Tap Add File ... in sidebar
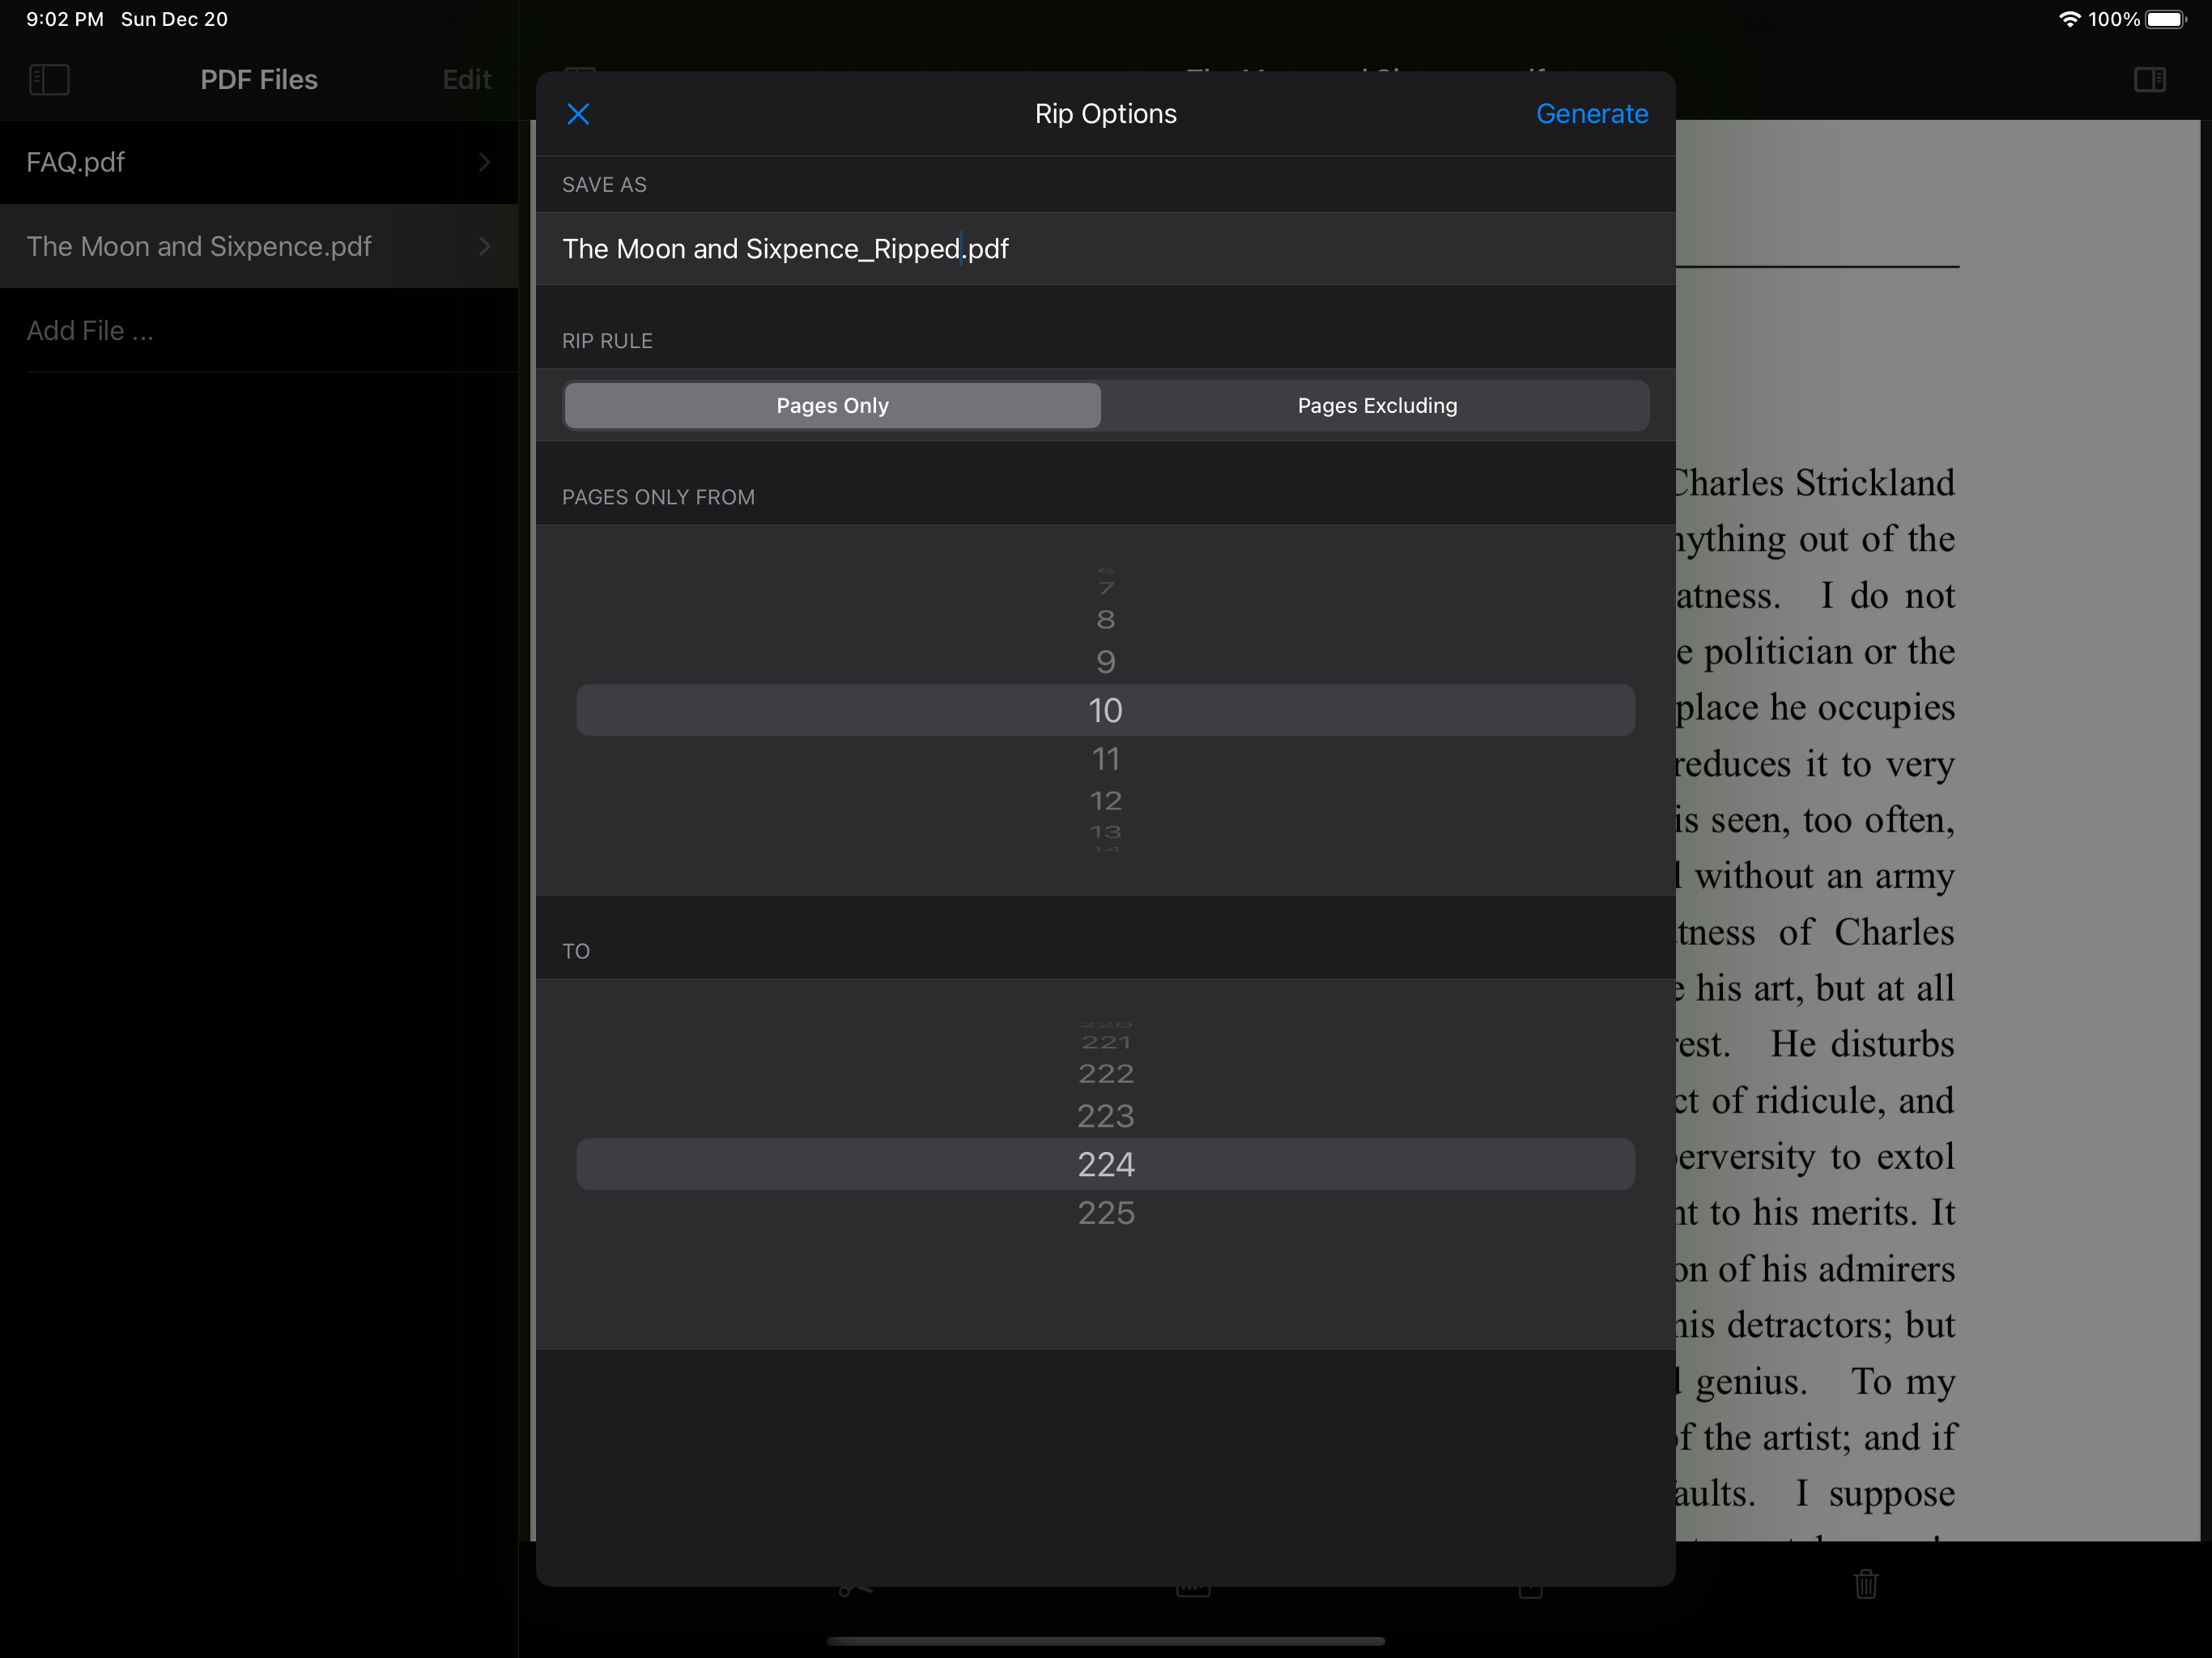 pos(90,331)
